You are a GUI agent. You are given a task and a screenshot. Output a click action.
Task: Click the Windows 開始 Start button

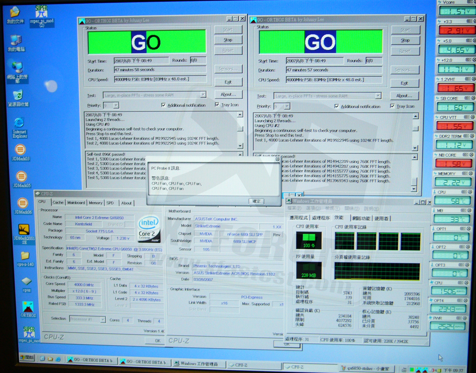tap(27, 357)
